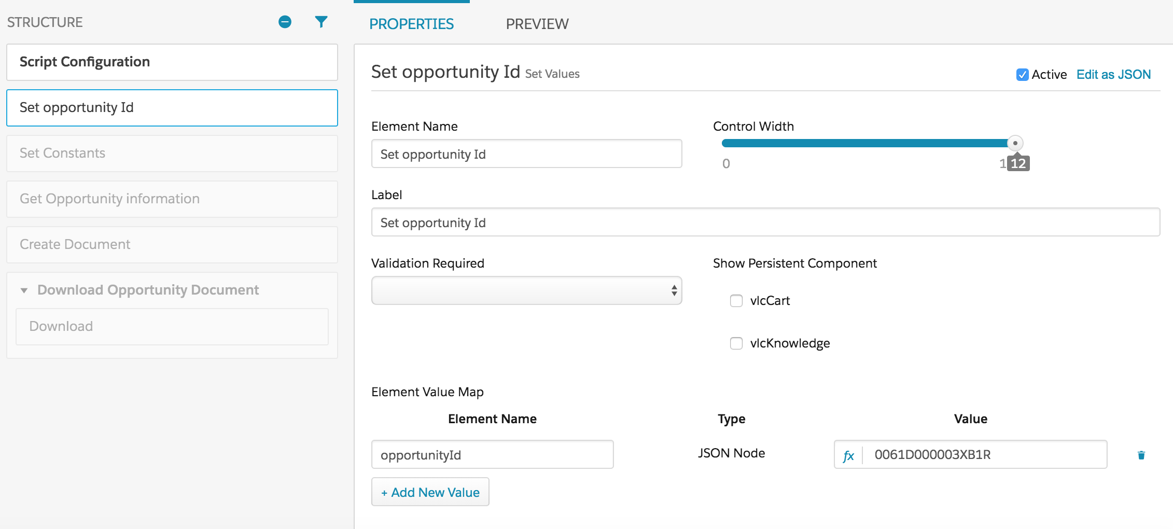Image resolution: width=1173 pixels, height=529 pixels.
Task: Click the Element Name input field
Action: click(526, 154)
